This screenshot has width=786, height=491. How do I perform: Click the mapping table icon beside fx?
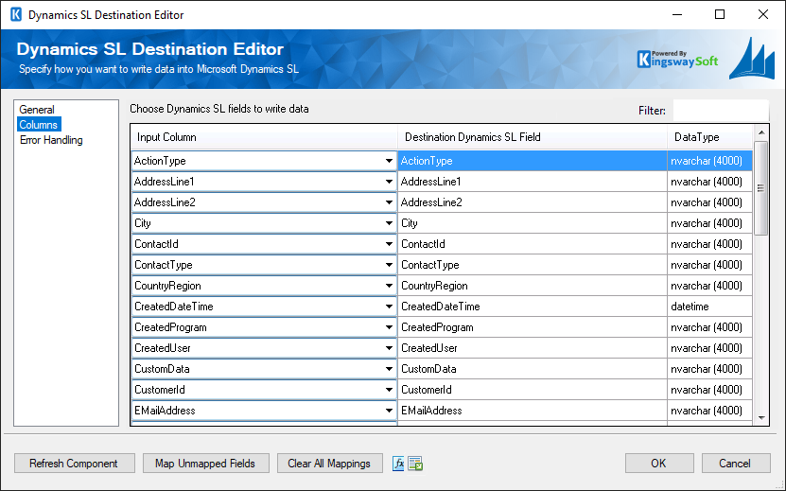pyautogui.click(x=415, y=464)
